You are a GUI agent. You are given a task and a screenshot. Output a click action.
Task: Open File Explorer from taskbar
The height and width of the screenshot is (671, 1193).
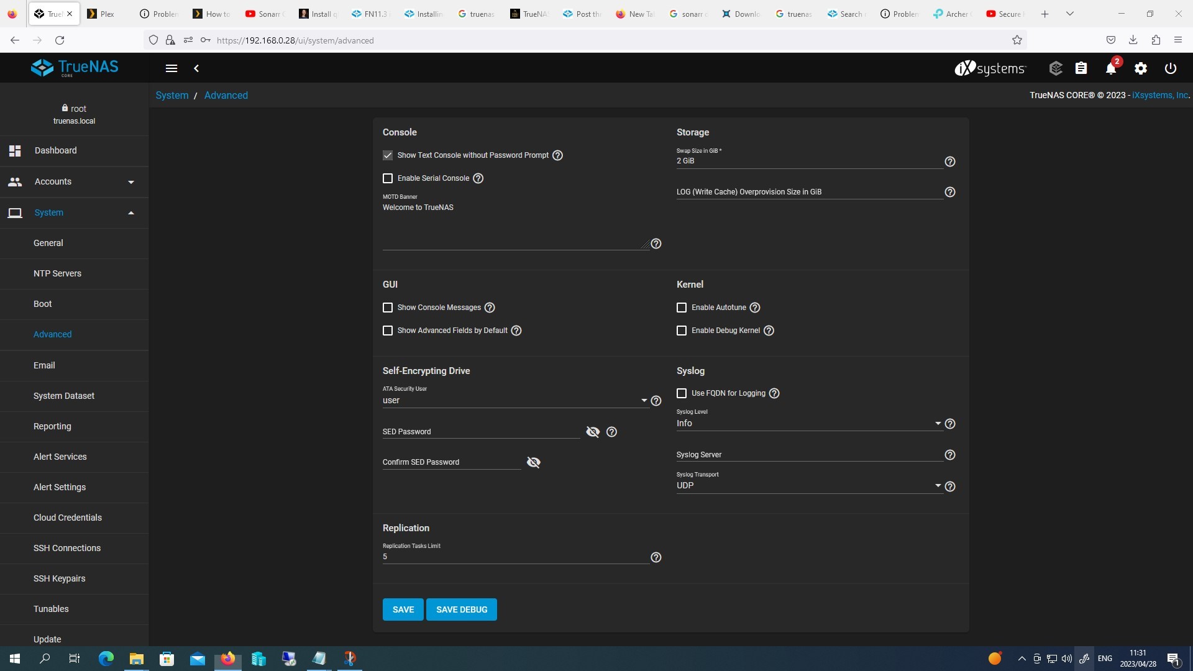[x=136, y=659]
